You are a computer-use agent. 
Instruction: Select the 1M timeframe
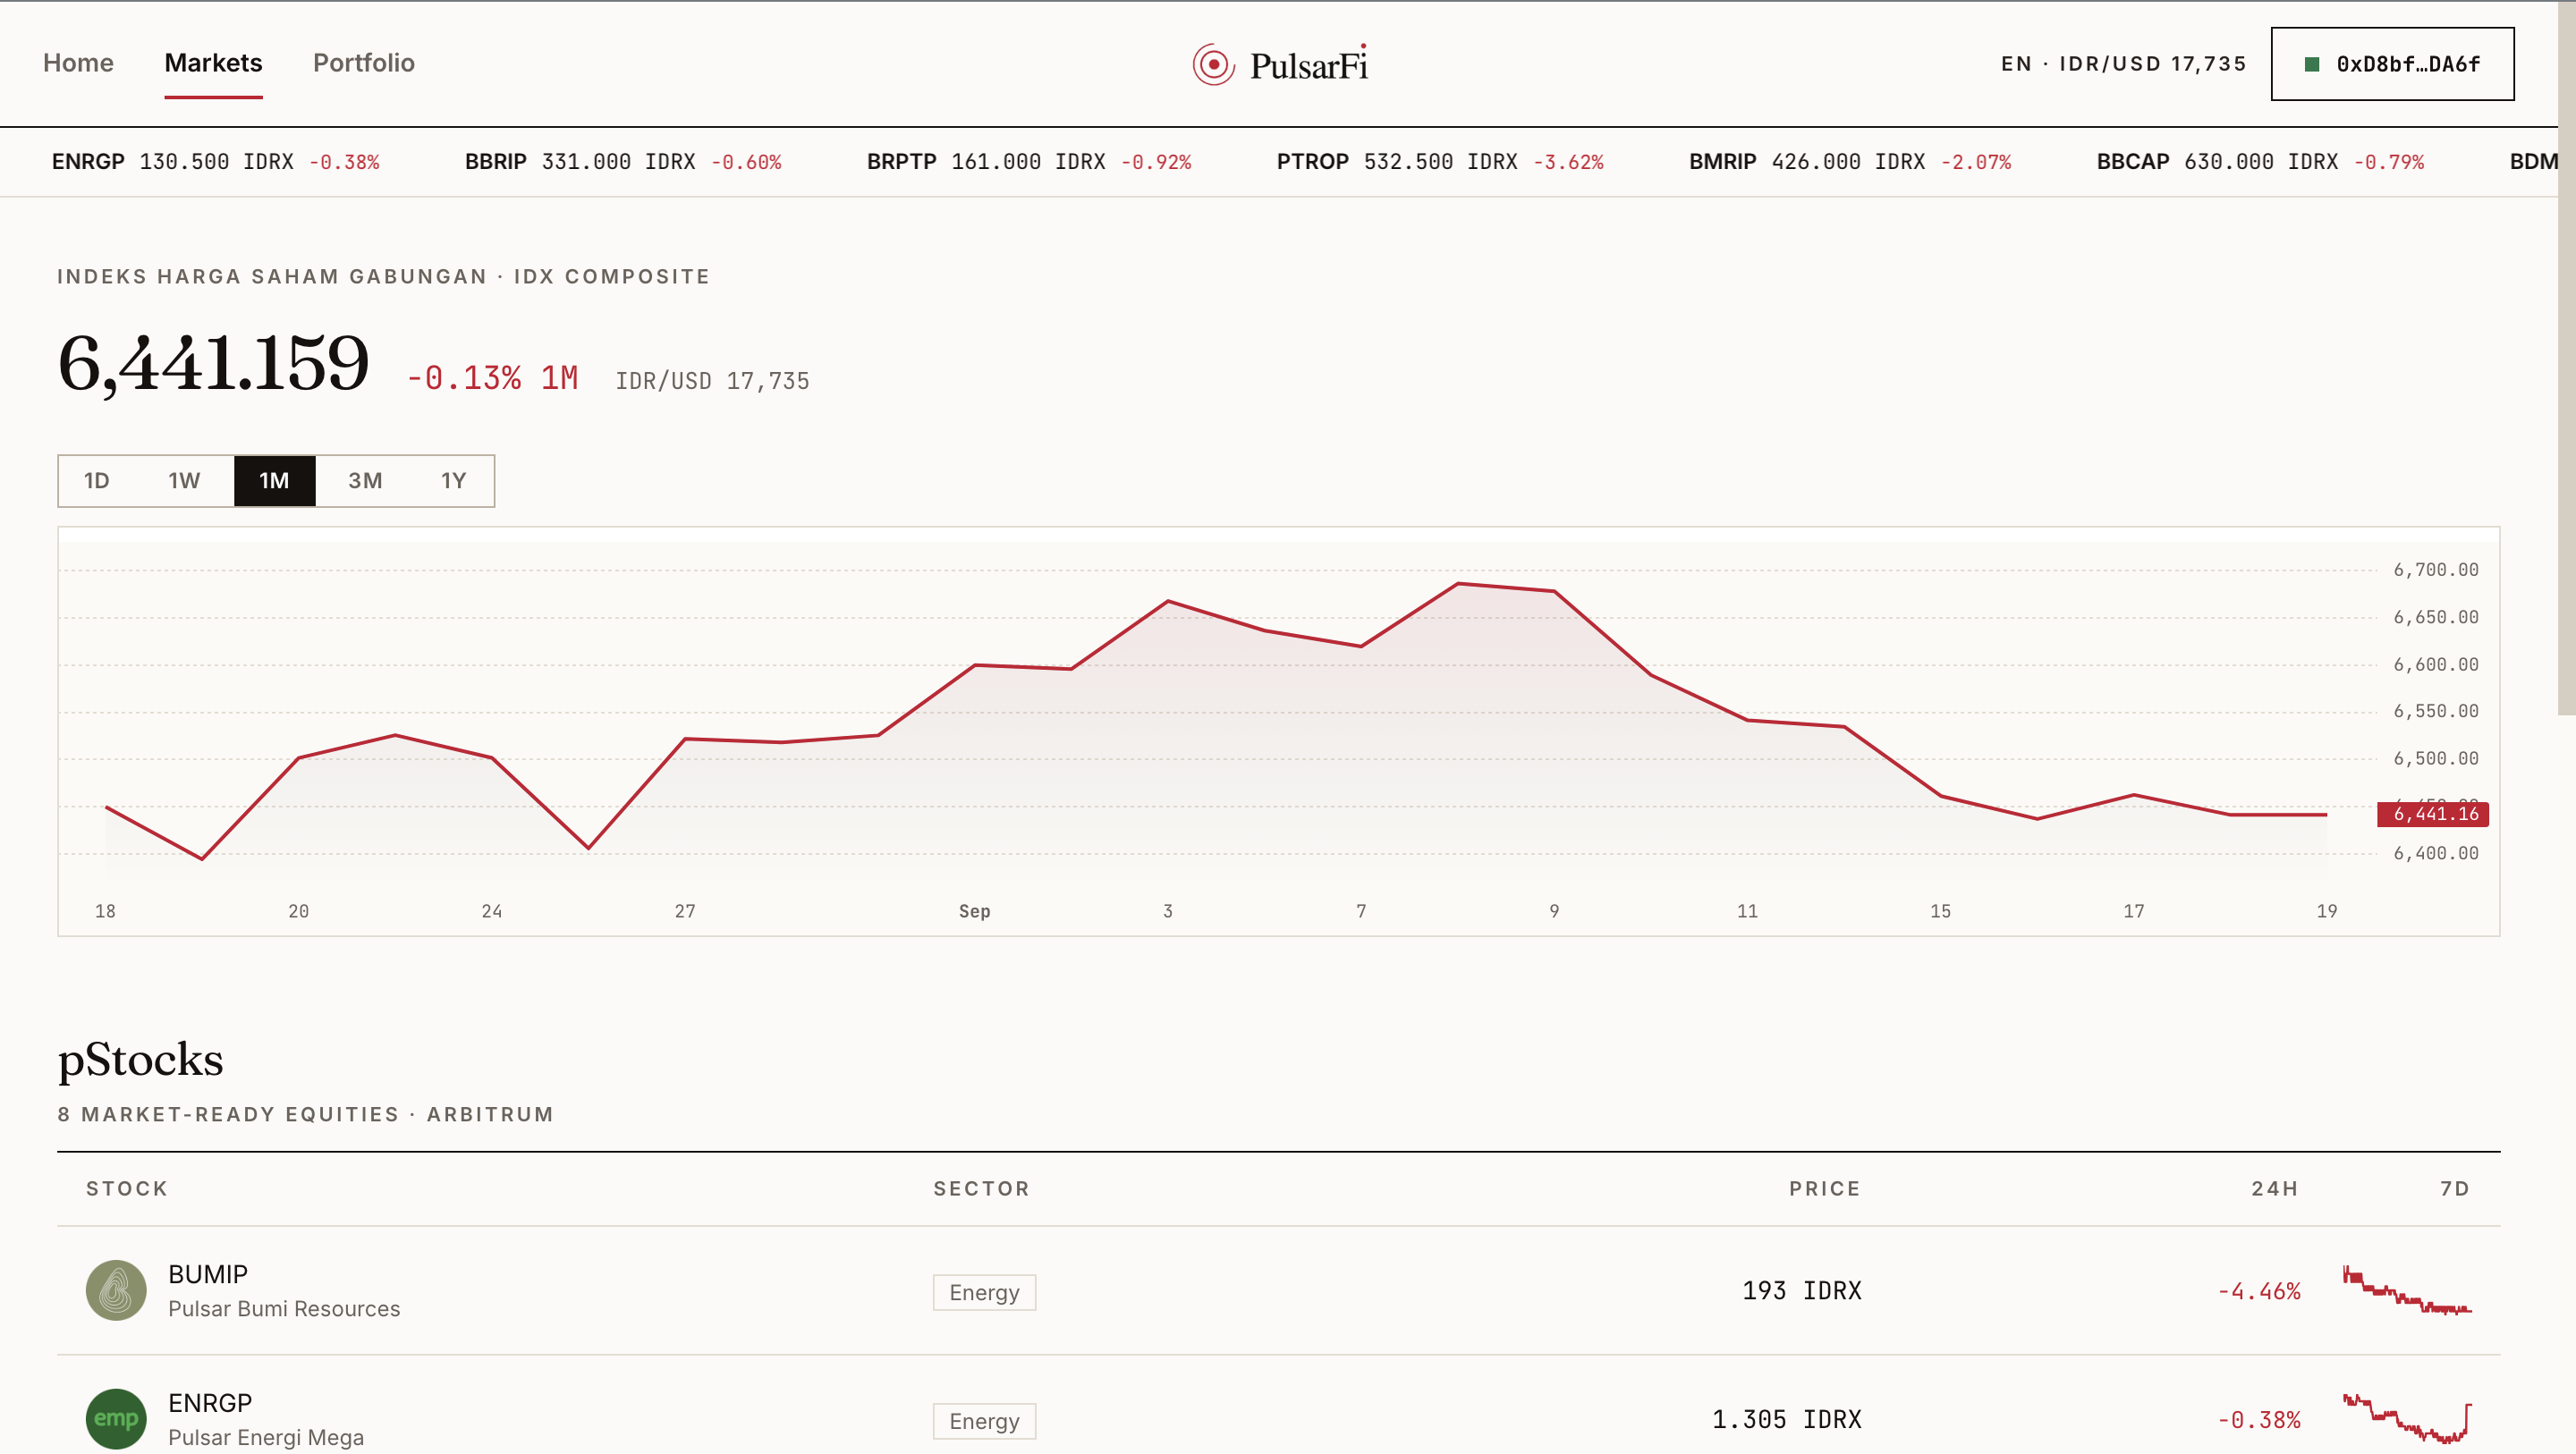pyautogui.click(x=274, y=481)
